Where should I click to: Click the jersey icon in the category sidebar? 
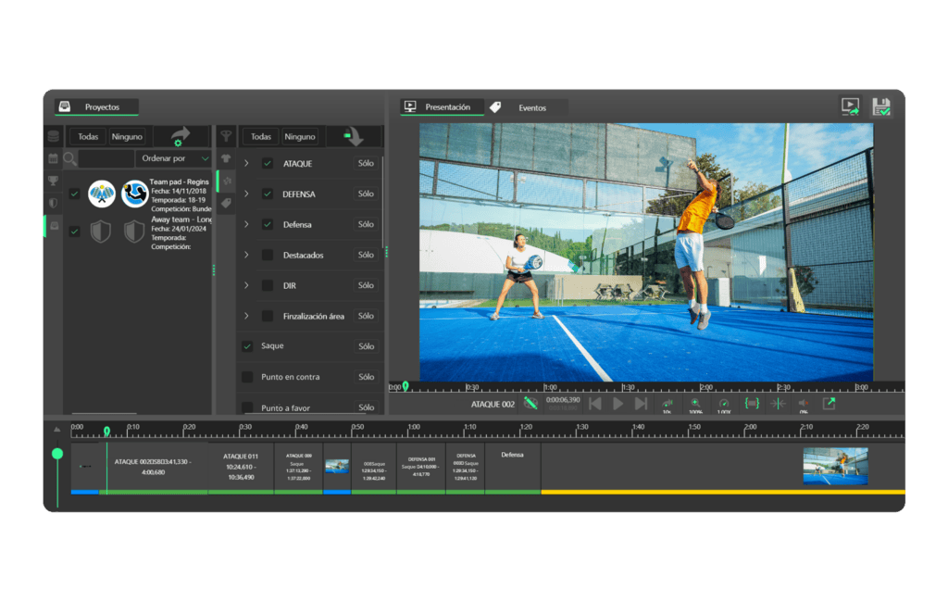coord(225,158)
